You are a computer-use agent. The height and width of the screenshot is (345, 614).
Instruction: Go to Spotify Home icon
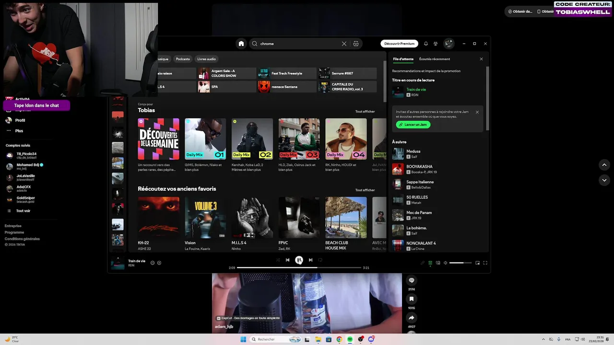point(241,44)
